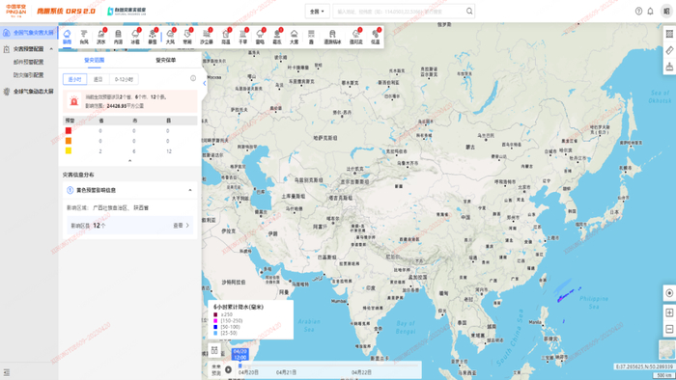Screen dimensions: 676x380
Task: Select the 大风 strong wind hazard icon
Action: (170, 37)
